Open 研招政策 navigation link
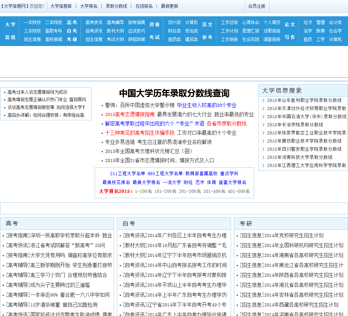The height and width of the screenshot is (316, 348). [136, 39]
